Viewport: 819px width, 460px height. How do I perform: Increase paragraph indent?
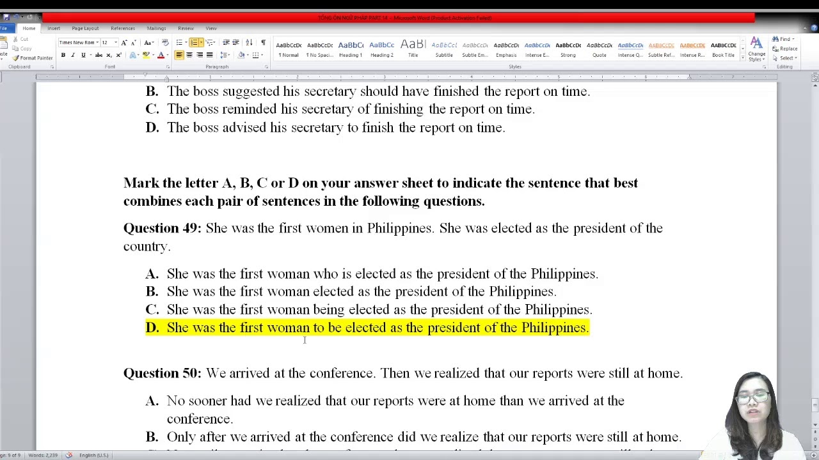[235, 42]
